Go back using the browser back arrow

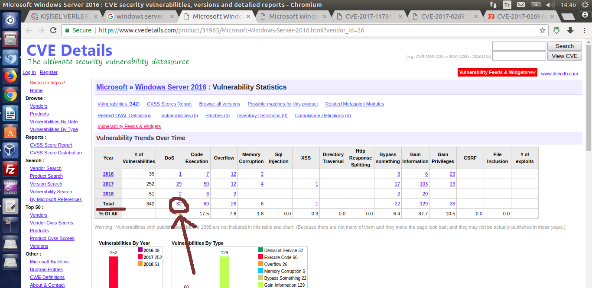[x=29, y=30]
